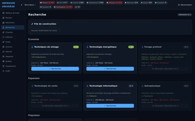Navigate to Flotte page
The image size is (195, 121).
click(x=12, y=42)
